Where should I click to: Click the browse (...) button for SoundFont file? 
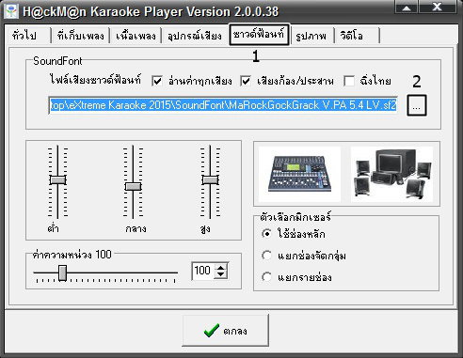click(x=417, y=105)
